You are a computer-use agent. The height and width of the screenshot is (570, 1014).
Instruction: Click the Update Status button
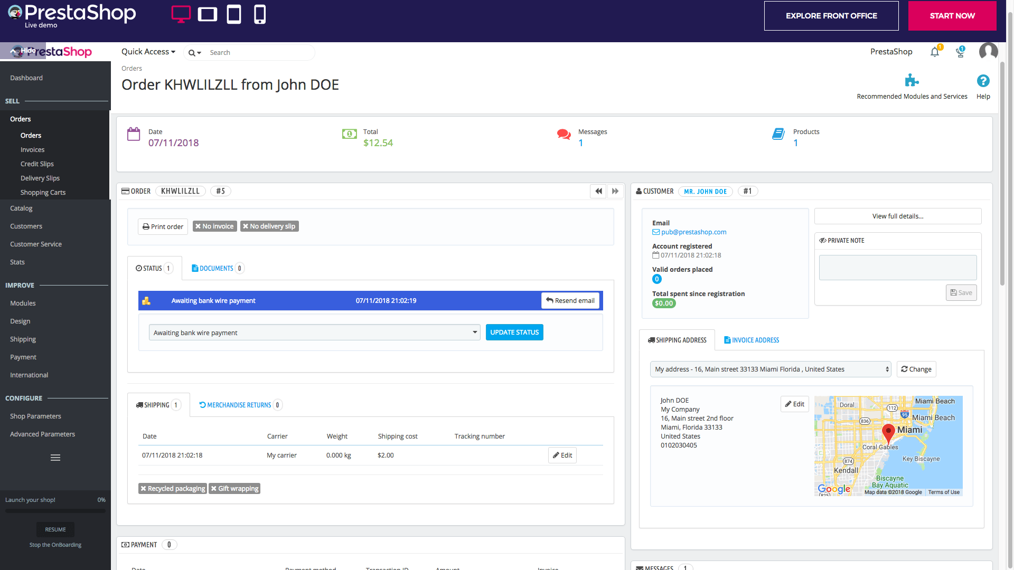pyautogui.click(x=514, y=332)
